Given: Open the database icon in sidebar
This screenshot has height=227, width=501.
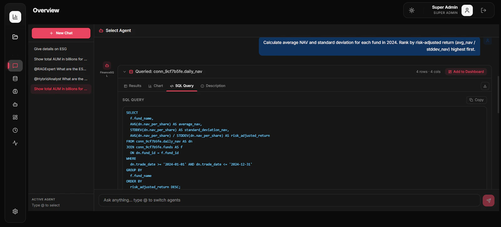Looking at the screenshot, I should click(15, 78).
